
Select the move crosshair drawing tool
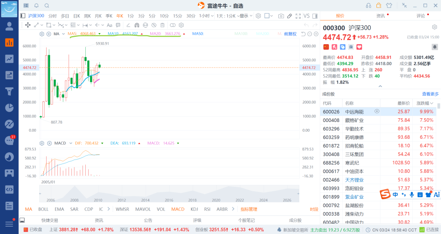[x=28, y=25]
